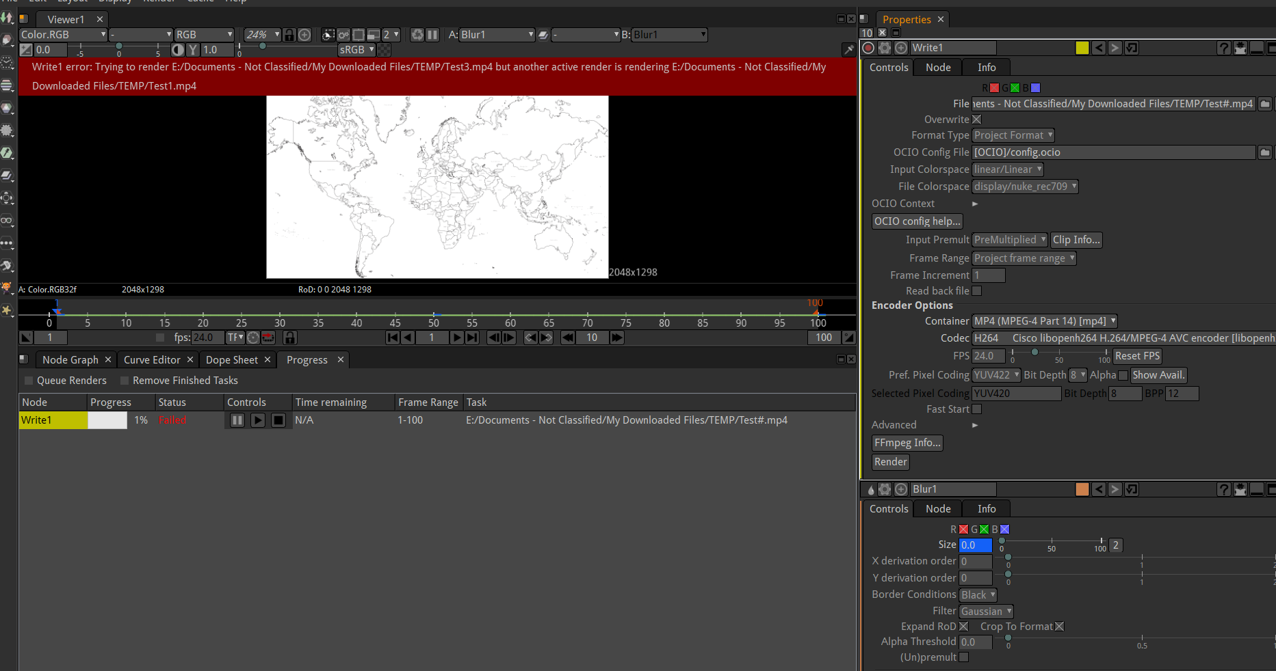Expand the Advanced section of Write1
This screenshot has width=1276, height=671.
point(974,425)
